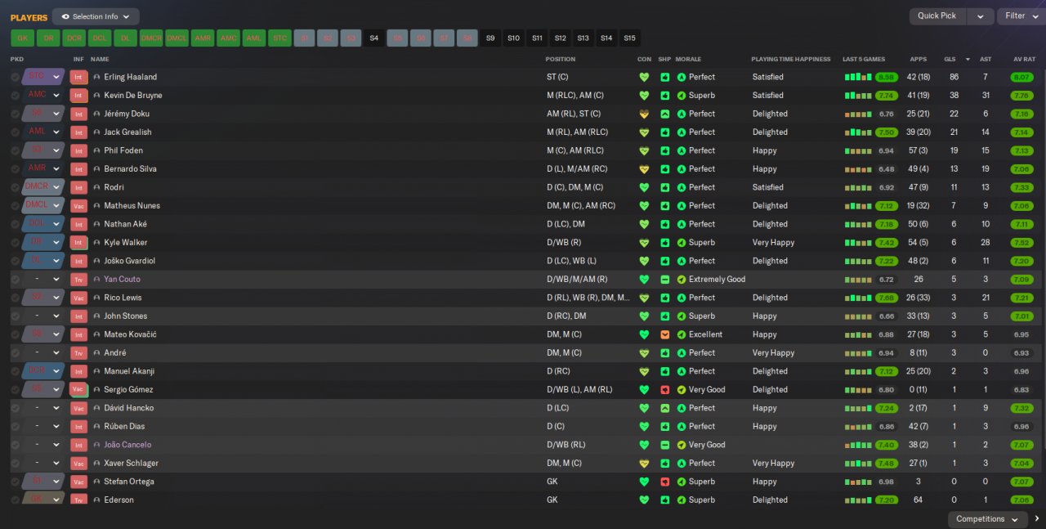The width and height of the screenshot is (1046, 529).
Task: Select the DMCR position slot
Action: [151, 38]
